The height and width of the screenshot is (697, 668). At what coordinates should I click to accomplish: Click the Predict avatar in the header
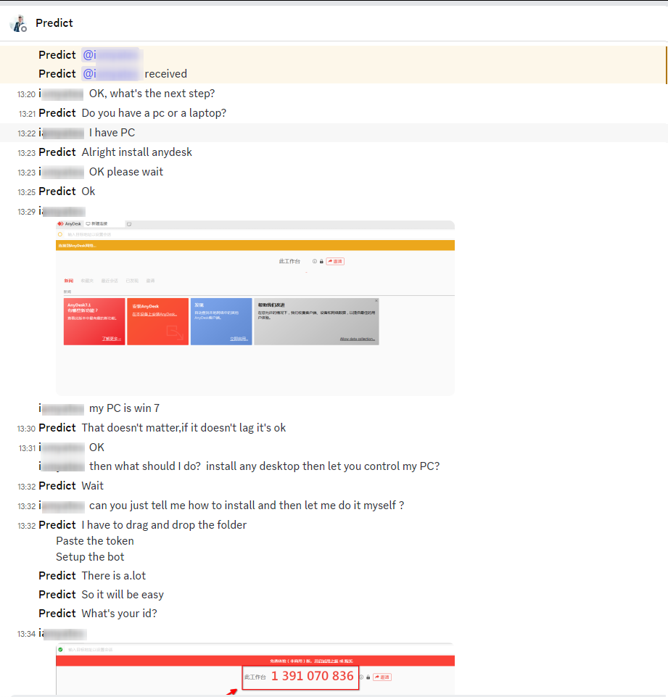click(x=18, y=23)
